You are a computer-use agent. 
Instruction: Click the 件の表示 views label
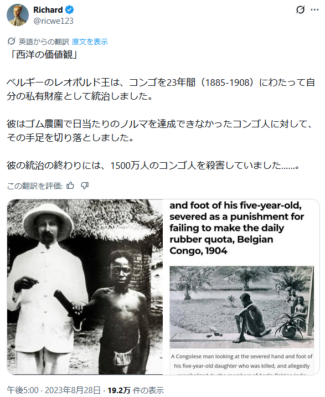148,390
